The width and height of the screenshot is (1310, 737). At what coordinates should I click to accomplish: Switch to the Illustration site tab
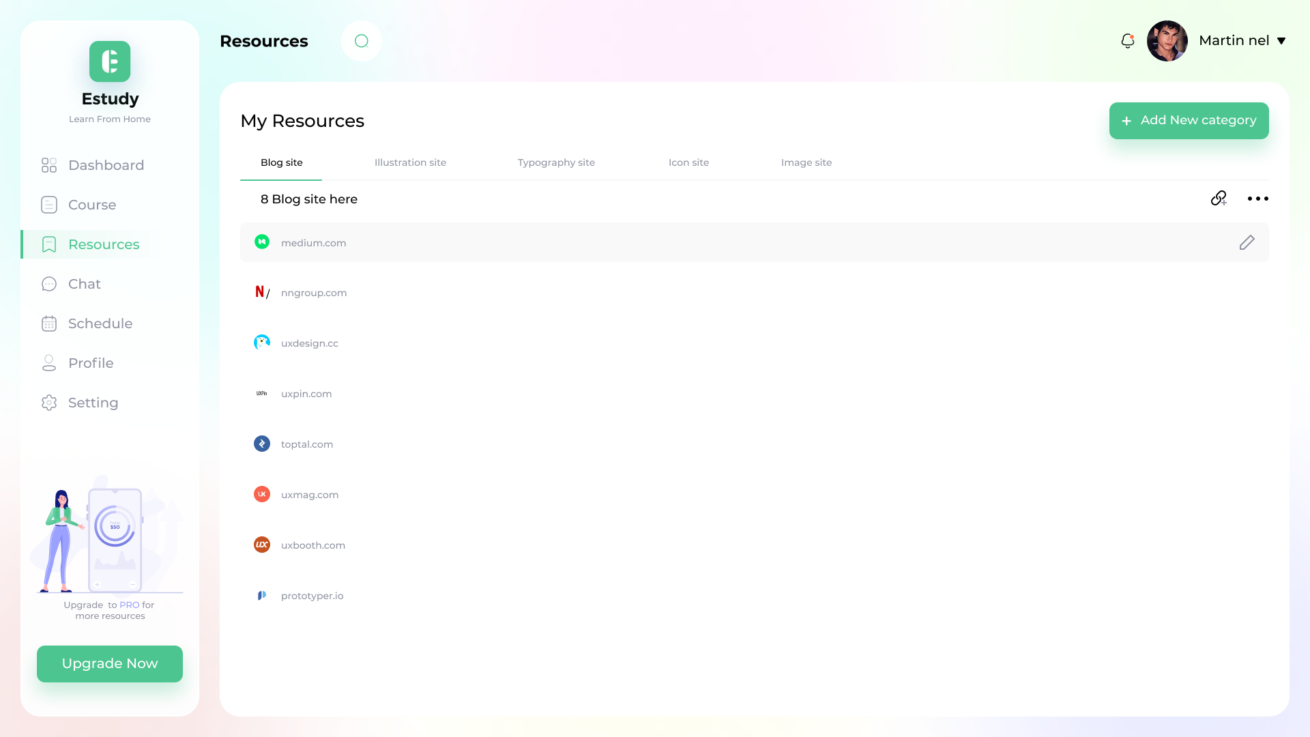[410, 162]
